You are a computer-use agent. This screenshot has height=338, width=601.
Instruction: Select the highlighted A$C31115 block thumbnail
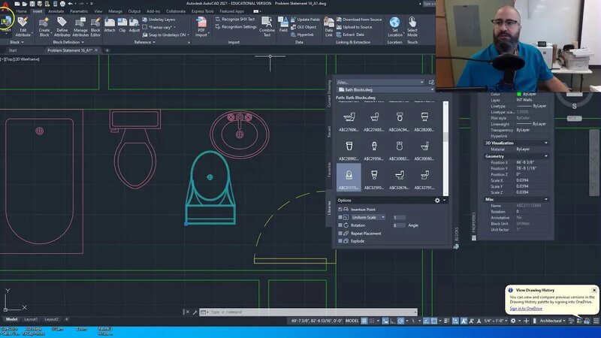(x=349, y=177)
